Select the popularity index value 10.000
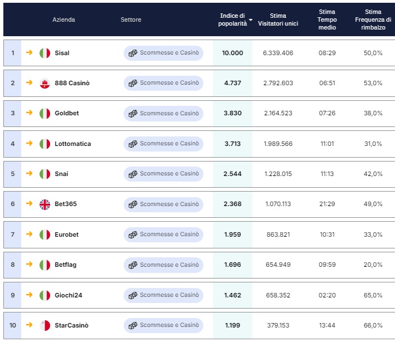 tap(232, 53)
